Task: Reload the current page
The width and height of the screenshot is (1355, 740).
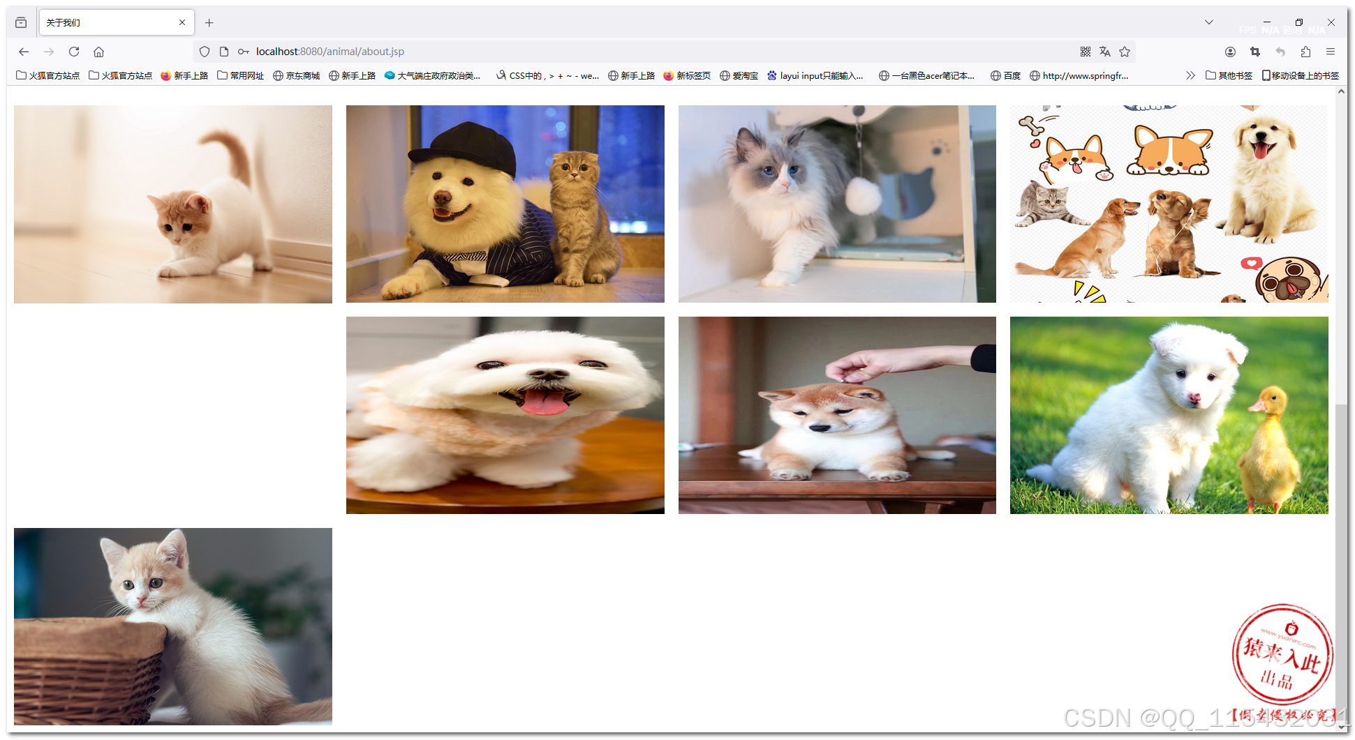Action: point(74,52)
